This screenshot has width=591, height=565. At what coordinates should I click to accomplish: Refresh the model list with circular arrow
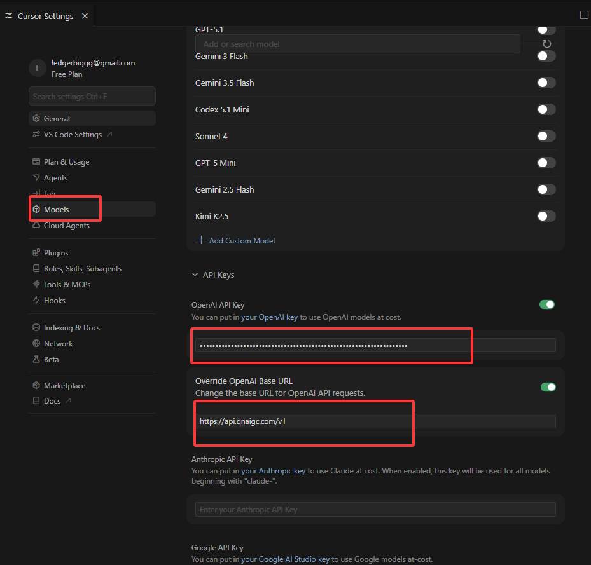click(546, 44)
